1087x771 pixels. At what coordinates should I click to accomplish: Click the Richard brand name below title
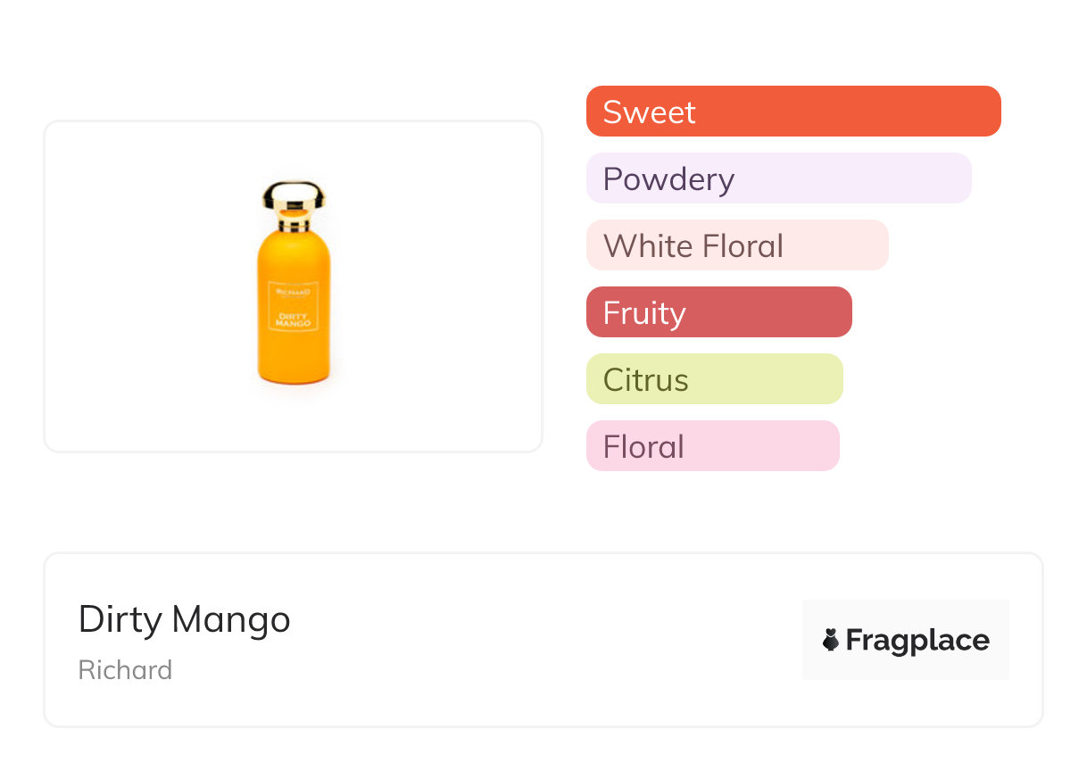tap(125, 670)
